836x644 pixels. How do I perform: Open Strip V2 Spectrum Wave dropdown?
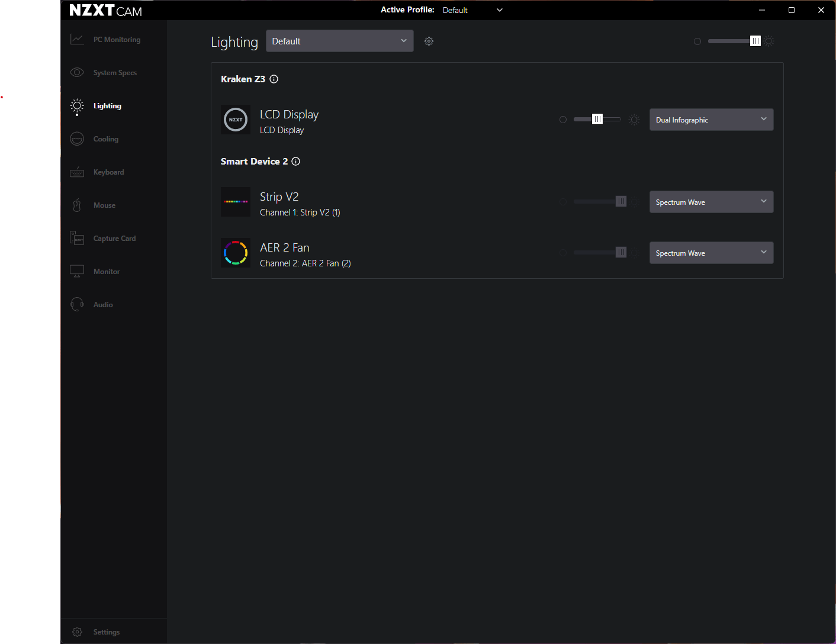click(712, 202)
